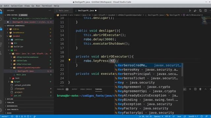Change Spaces: 4 indentation setting
Viewport: 211px width, 118px height.
point(158,116)
